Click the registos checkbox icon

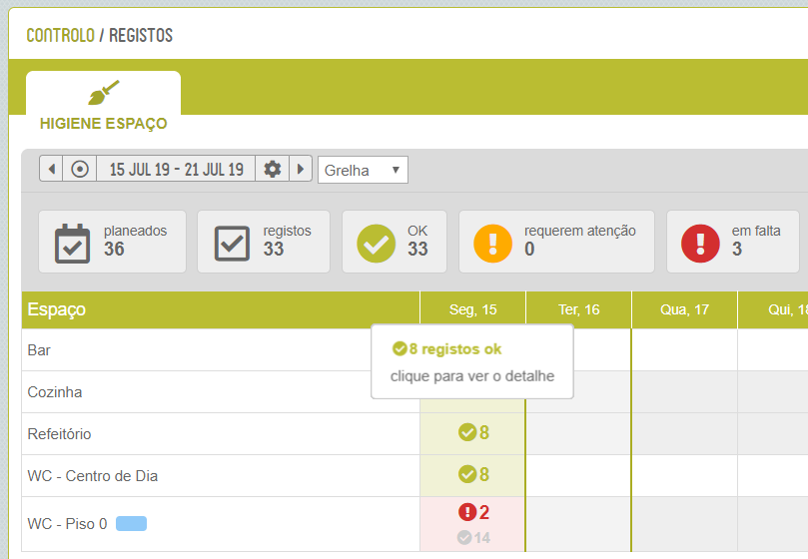(232, 244)
